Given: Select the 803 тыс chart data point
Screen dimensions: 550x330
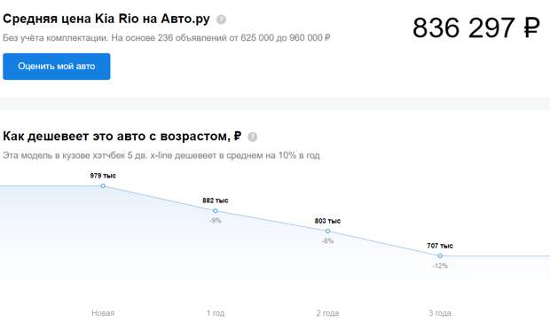Looking at the screenshot, I should click(327, 232).
